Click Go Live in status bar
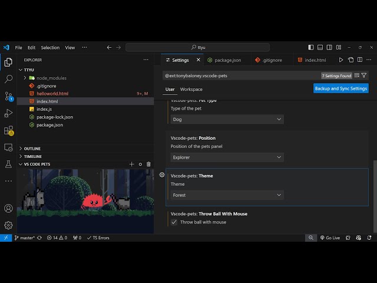 (x=330, y=238)
